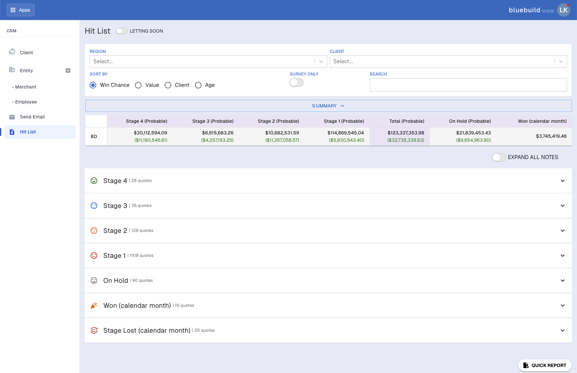577x373 pixels.
Task: Click the Client briefcase icon in sidebar
Action: tap(12, 52)
